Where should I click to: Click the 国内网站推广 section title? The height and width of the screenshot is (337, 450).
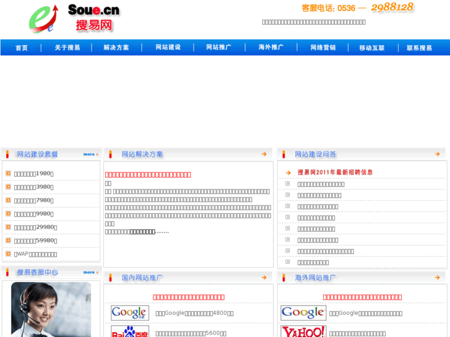pos(142,278)
